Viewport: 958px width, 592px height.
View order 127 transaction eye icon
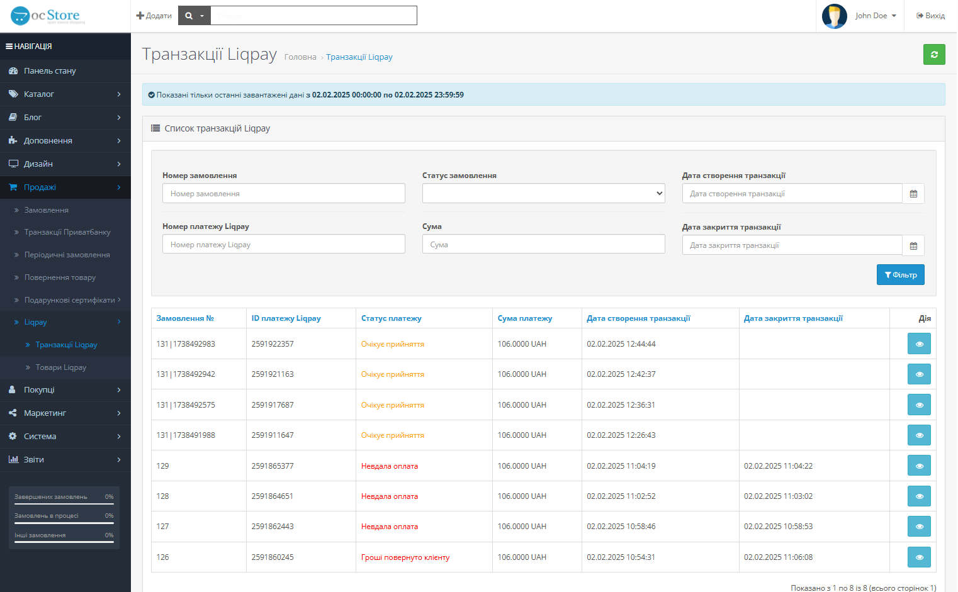(x=919, y=527)
